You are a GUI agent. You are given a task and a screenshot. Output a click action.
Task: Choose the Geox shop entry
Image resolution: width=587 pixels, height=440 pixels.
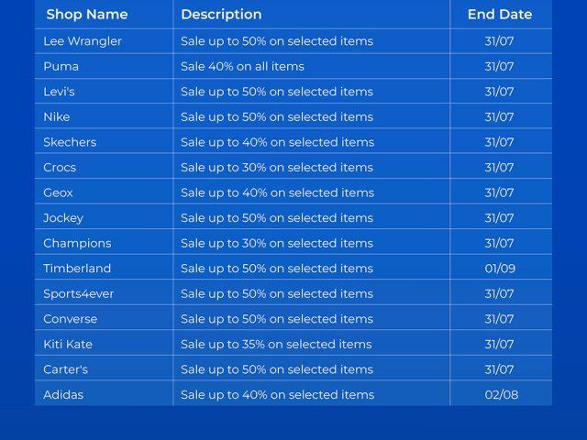pyautogui.click(x=58, y=192)
